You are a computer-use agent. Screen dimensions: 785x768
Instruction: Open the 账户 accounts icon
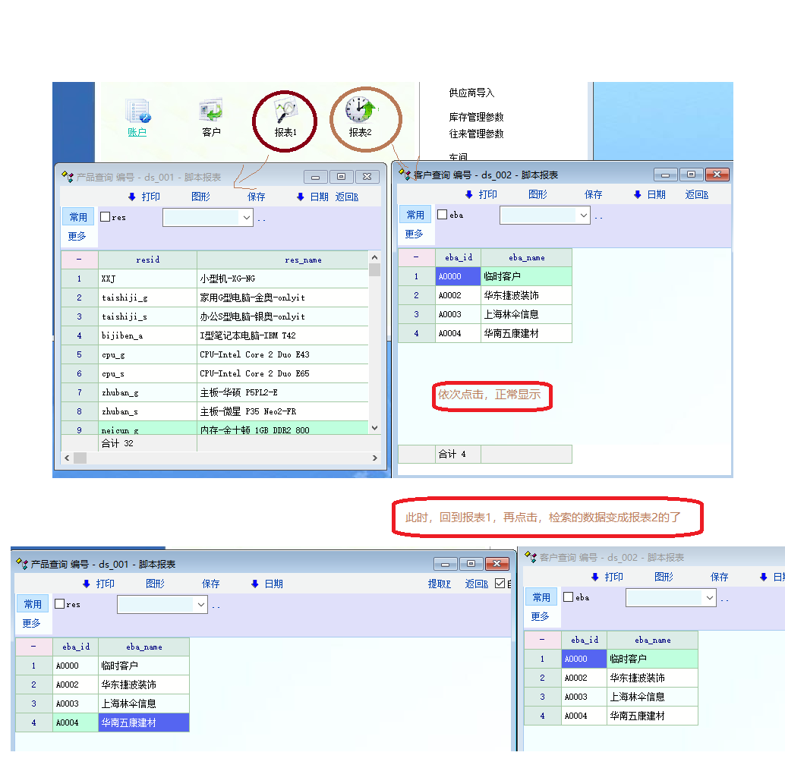pos(137,115)
